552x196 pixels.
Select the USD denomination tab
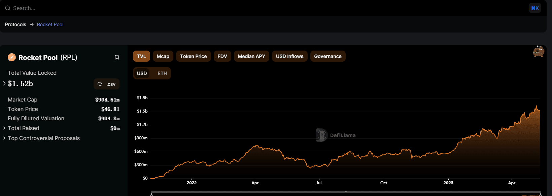tap(142, 73)
